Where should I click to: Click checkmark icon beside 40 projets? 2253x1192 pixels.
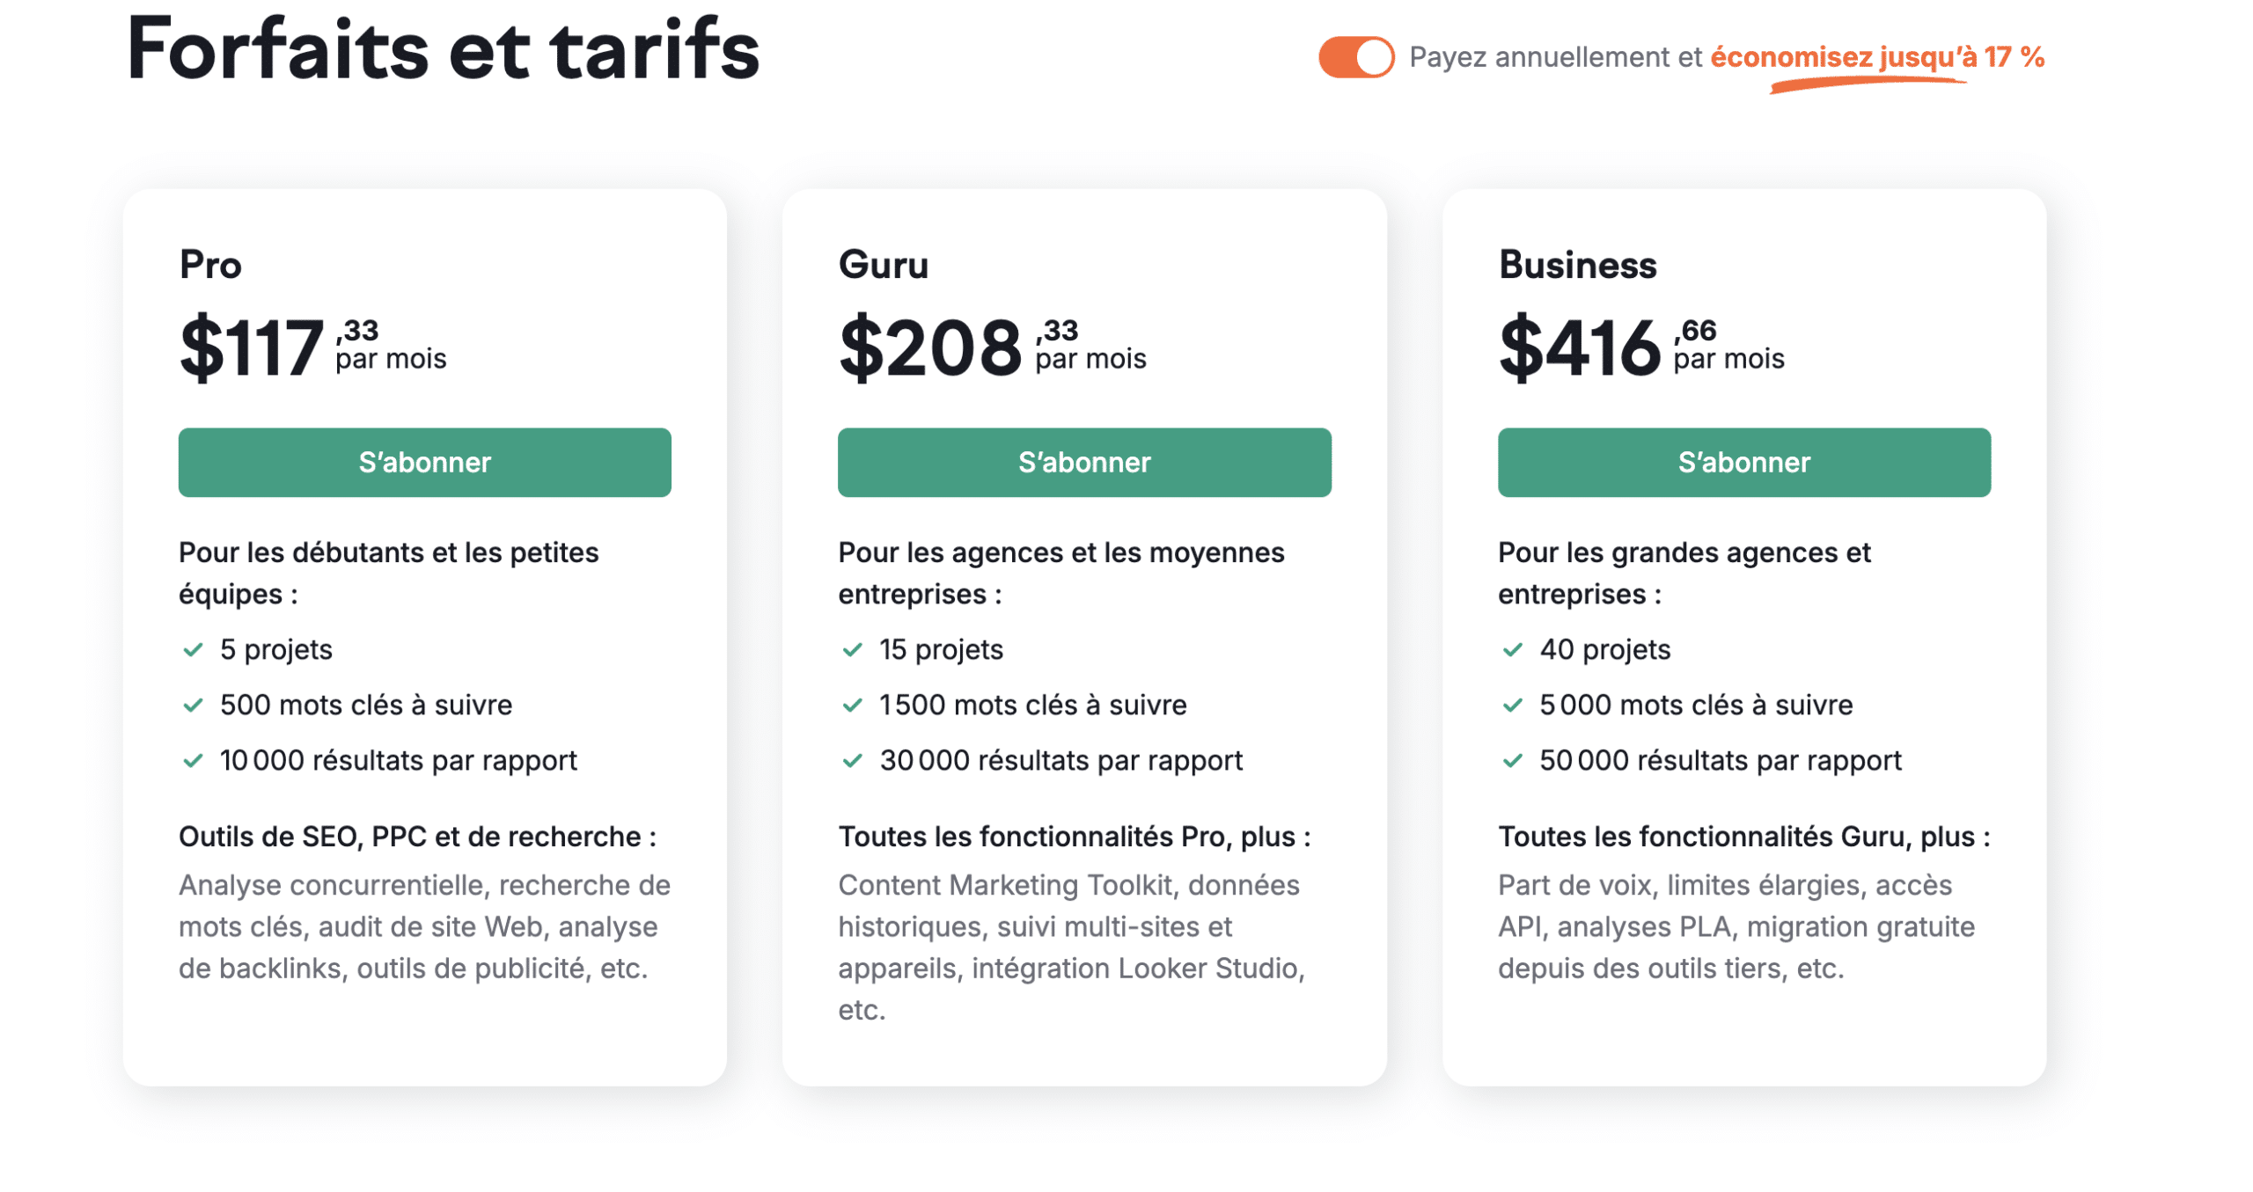(x=1511, y=649)
